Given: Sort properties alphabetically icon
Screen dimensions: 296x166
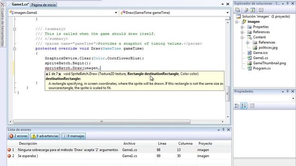Looking at the screenshot, I should coord(244,106).
